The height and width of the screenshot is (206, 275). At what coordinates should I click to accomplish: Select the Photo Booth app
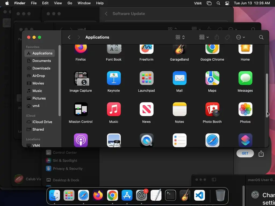212,109
